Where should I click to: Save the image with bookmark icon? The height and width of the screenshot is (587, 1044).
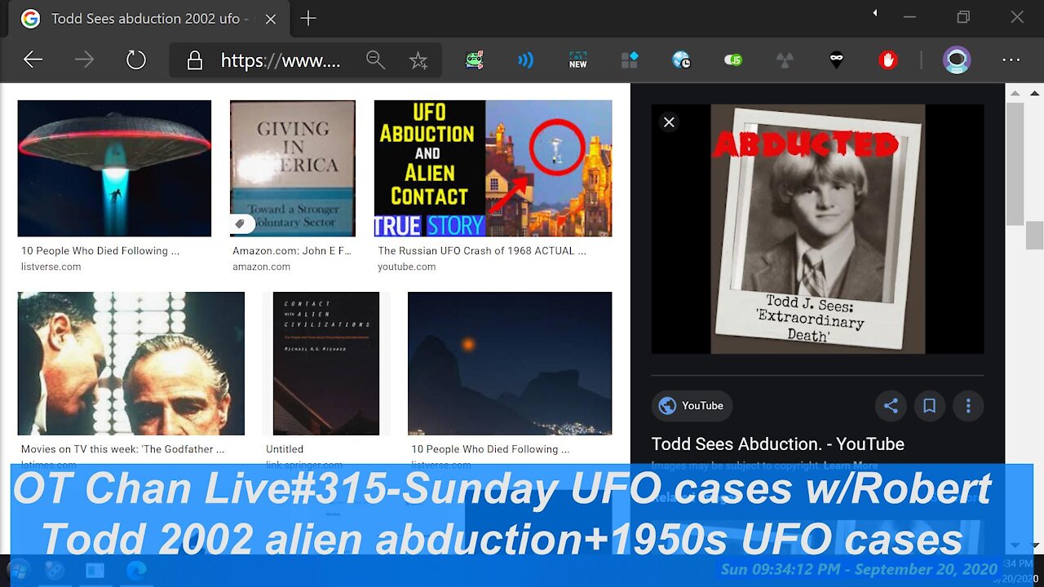(x=929, y=406)
